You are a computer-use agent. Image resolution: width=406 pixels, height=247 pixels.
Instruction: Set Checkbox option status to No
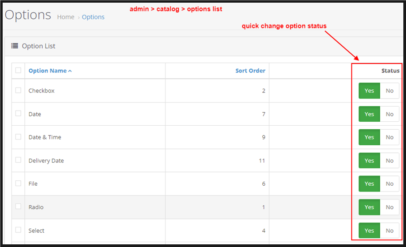(x=390, y=91)
